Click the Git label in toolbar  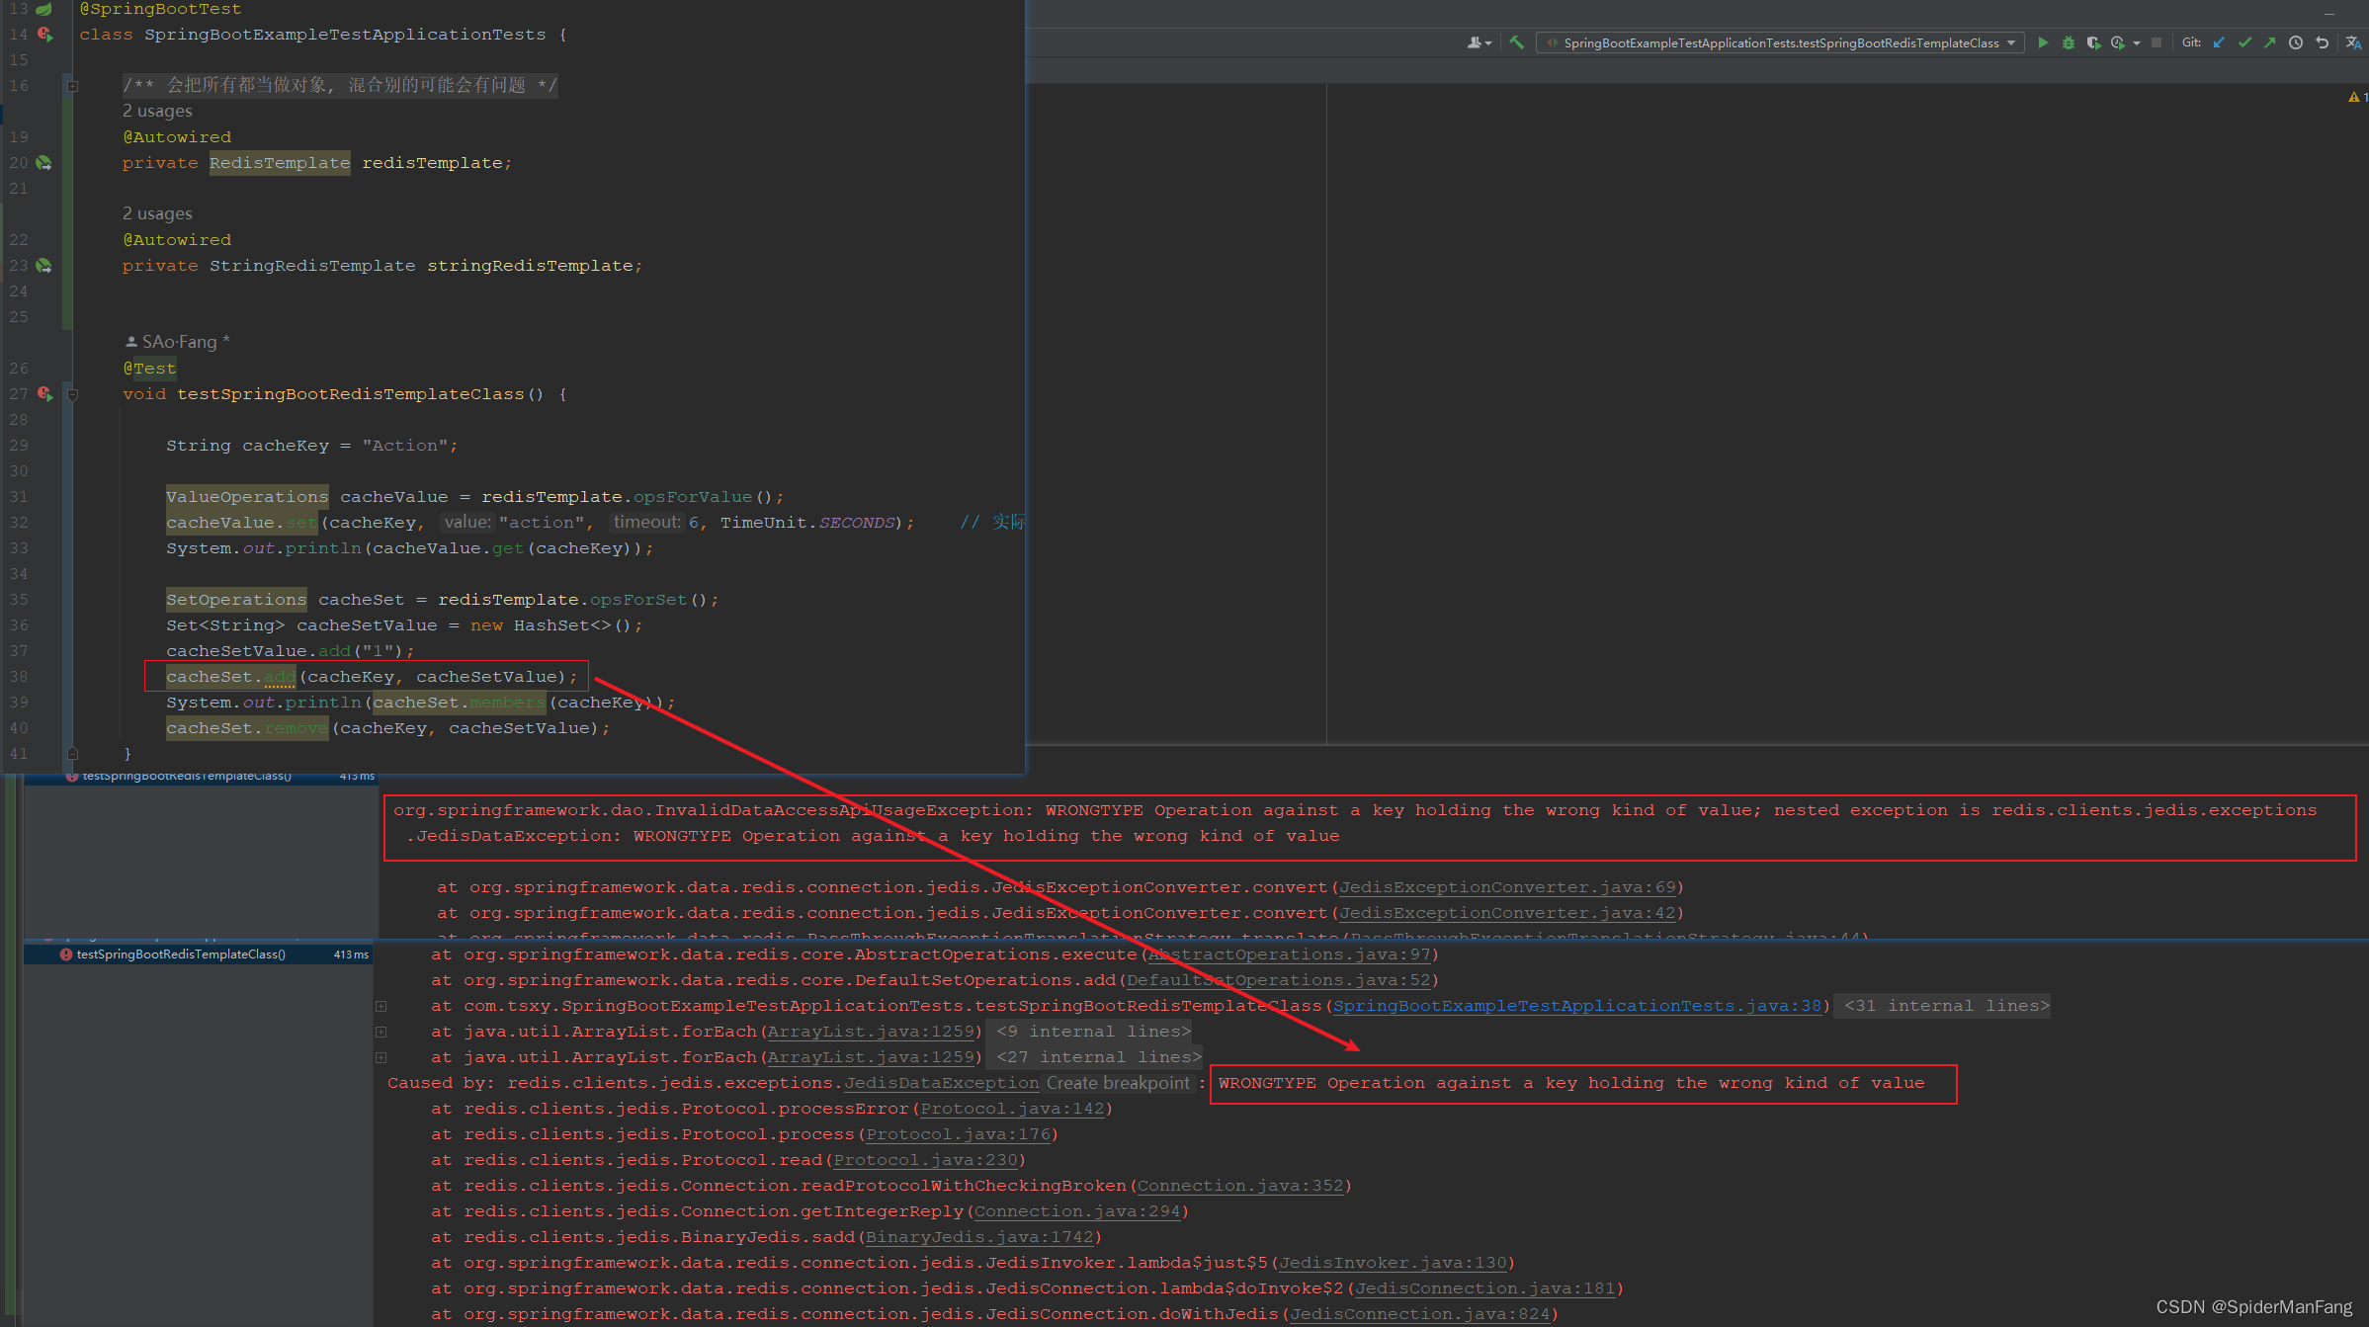(2191, 42)
